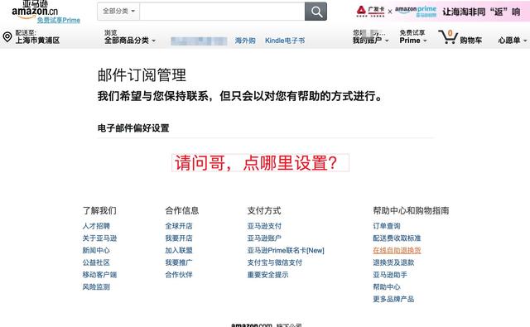
Task: Click in the search text field
Action: [x=222, y=12]
